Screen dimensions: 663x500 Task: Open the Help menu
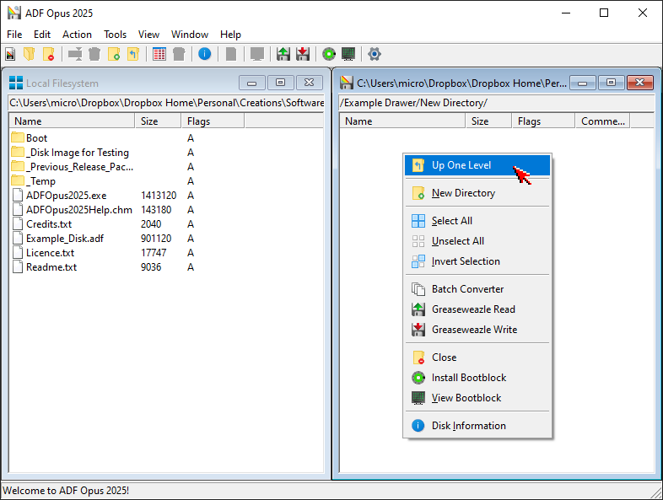coord(230,35)
